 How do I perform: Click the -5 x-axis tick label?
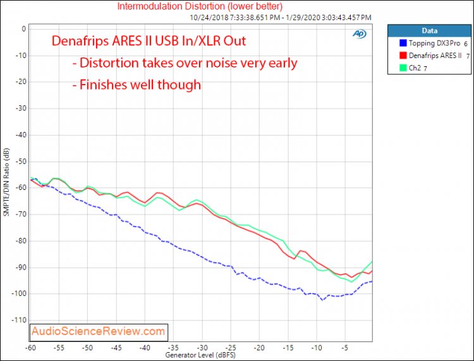[x=344, y=348]
